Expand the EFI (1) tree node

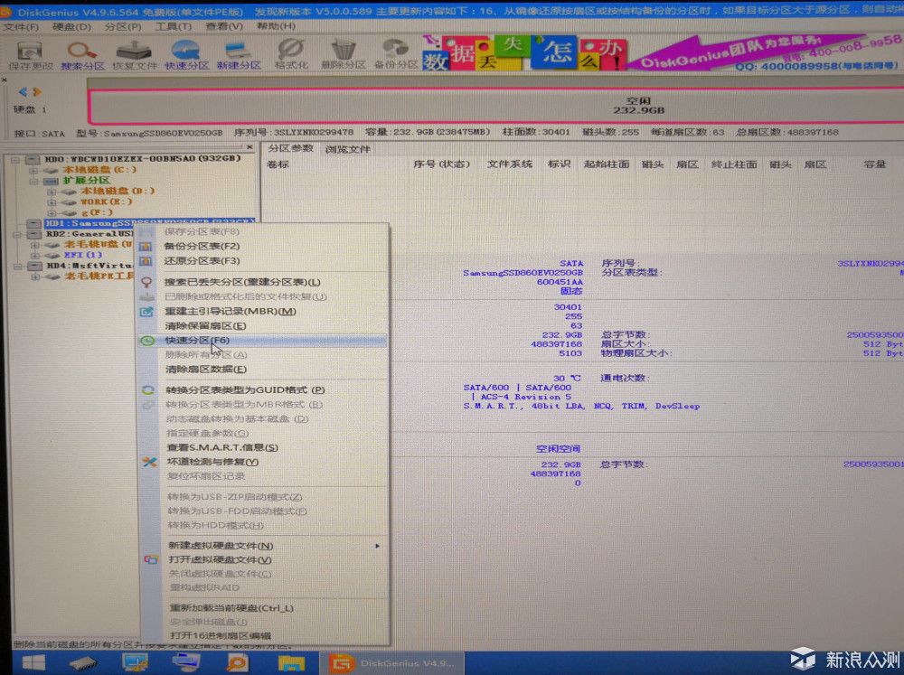point(35,256)
